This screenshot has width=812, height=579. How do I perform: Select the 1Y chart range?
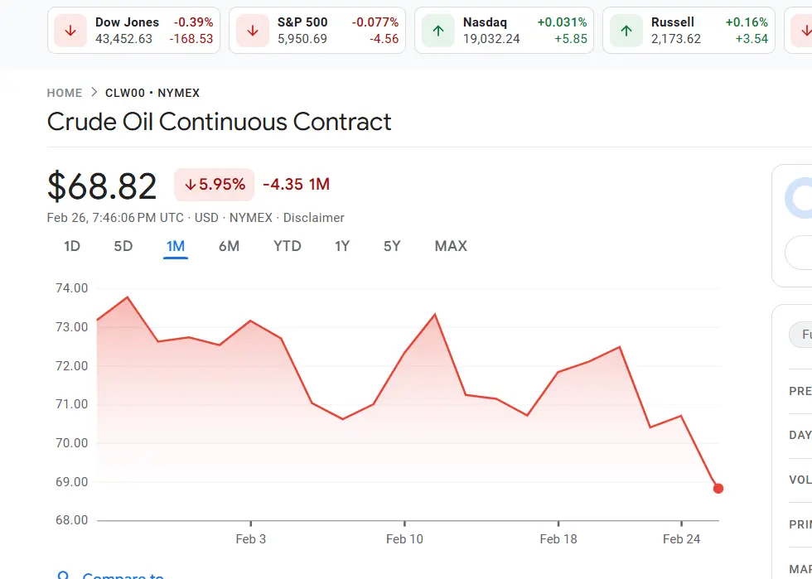point(342,246)
